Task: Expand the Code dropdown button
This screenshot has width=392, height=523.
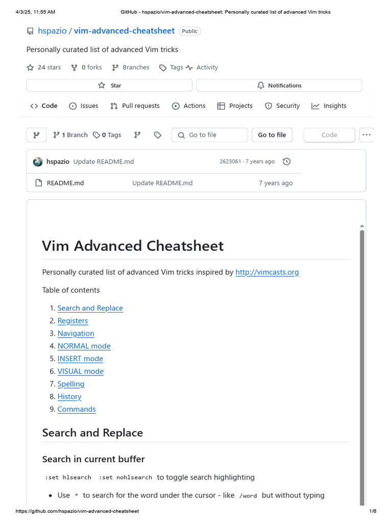Action: coord(329,135)
